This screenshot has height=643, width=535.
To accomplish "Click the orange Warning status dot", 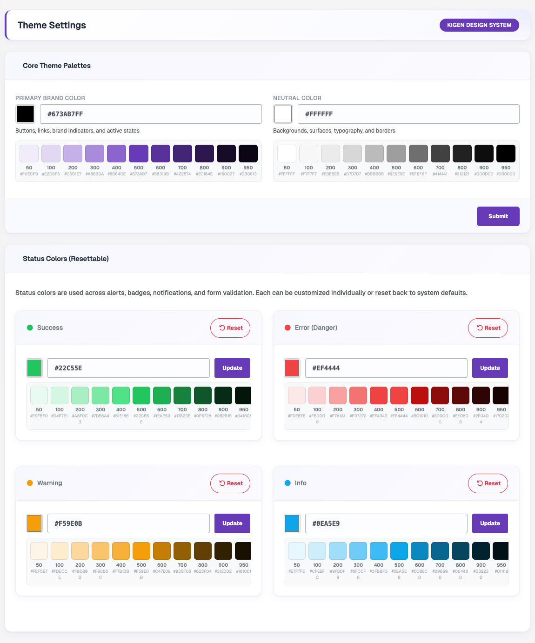I will 30,483.
